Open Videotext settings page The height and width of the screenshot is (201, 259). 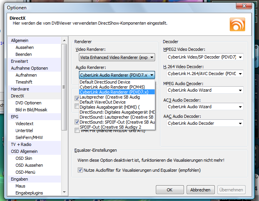tap(35, 124)
